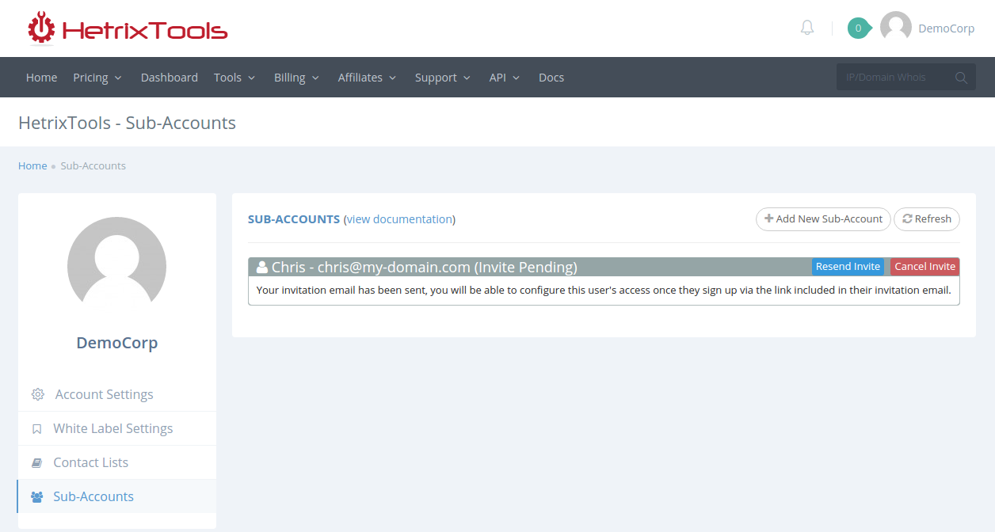Expand the Support dropdown menu
Image resolution: width=995 pixels, height=532 pixels.
pyautogui.click(x=443, y=78)
